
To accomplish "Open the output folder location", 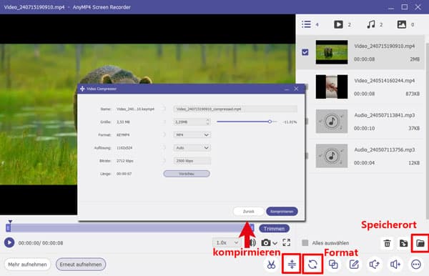I will click(x=420, y=243).
